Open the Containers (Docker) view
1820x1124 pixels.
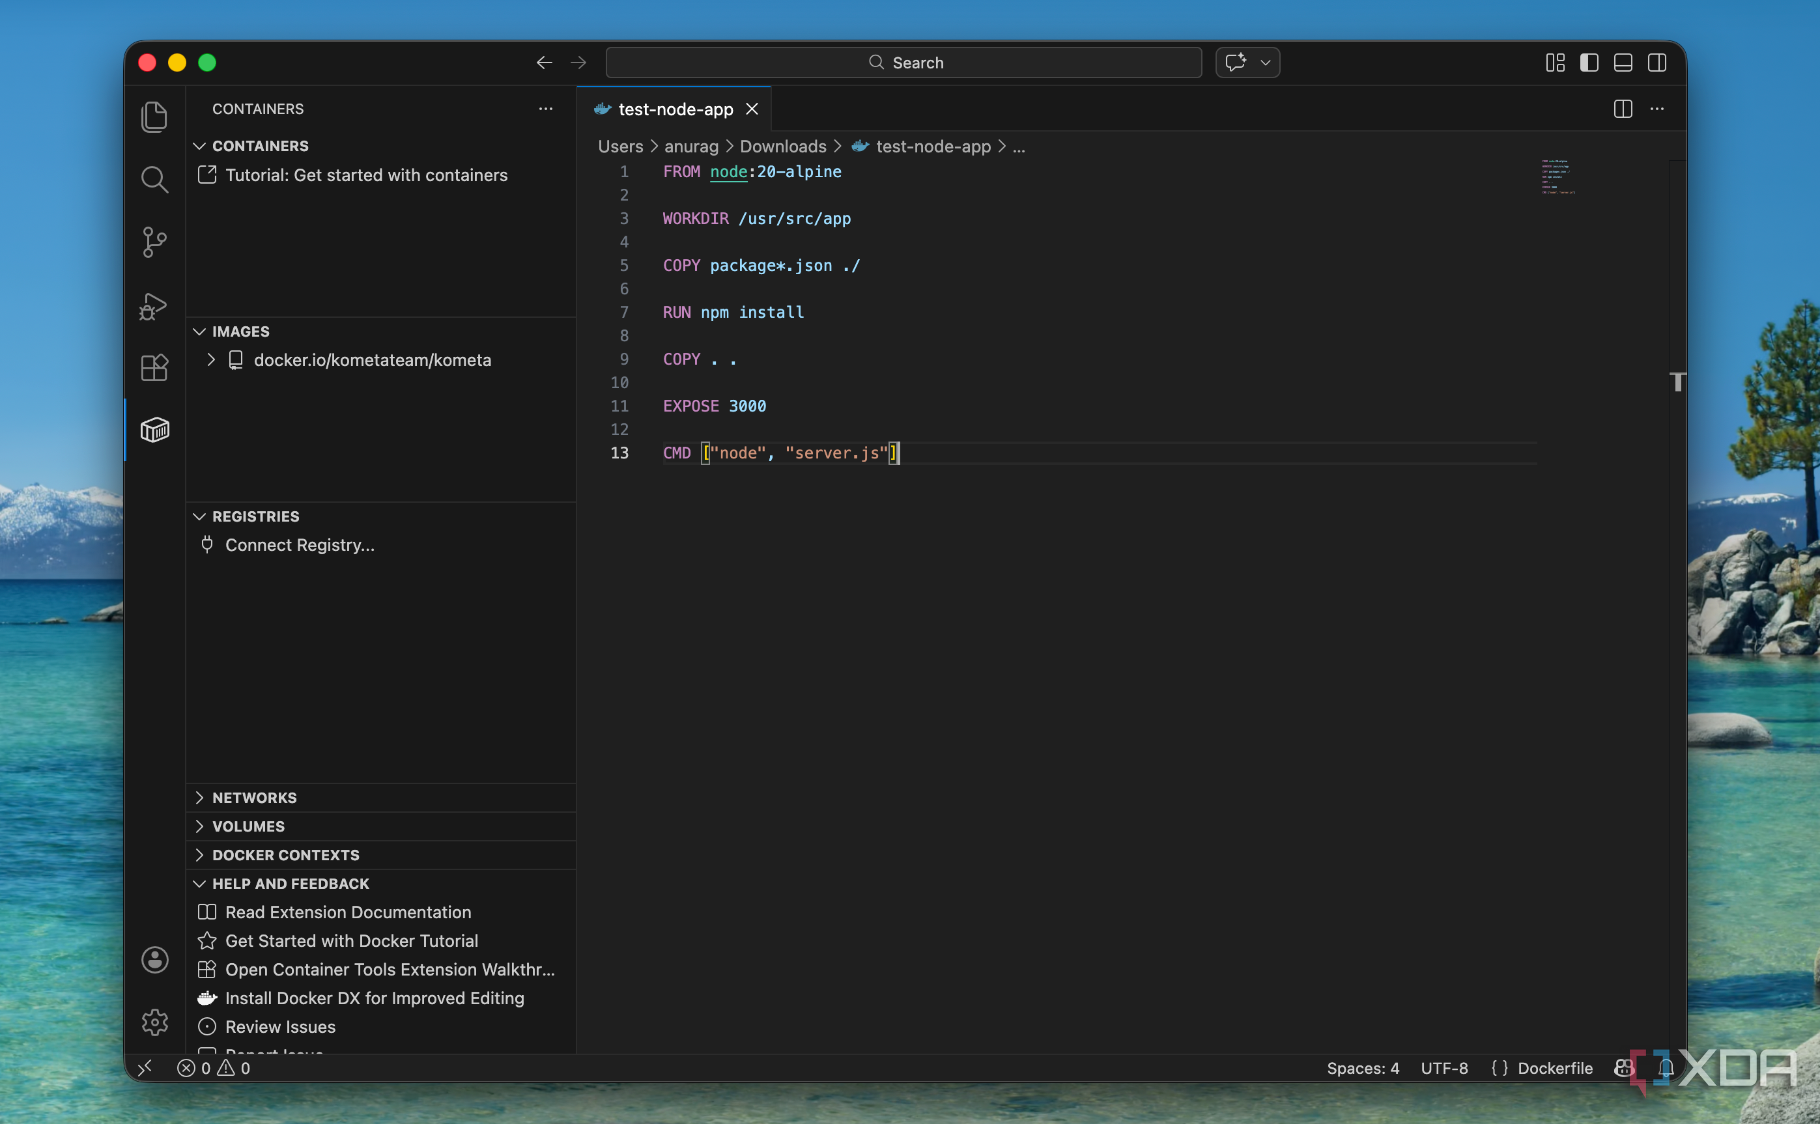pyautogui.click(x=154, y=430)
